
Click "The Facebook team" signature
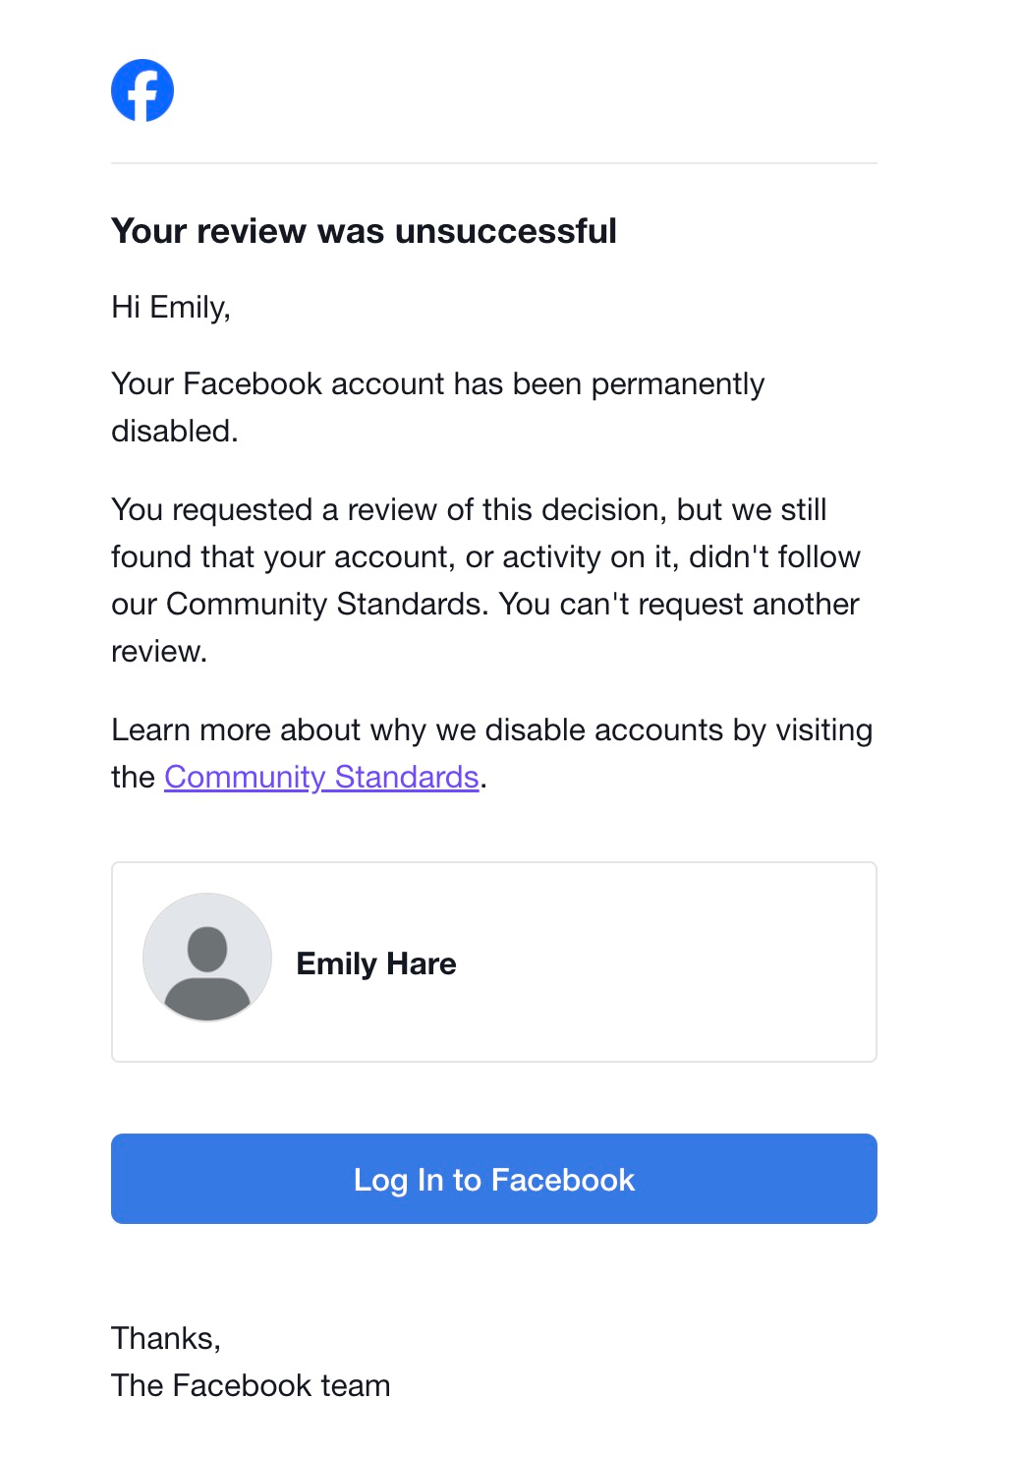point(251,1385)
